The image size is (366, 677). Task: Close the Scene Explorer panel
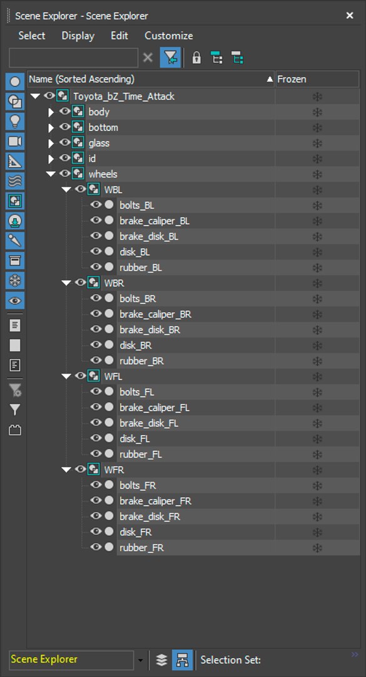point(350,16)
